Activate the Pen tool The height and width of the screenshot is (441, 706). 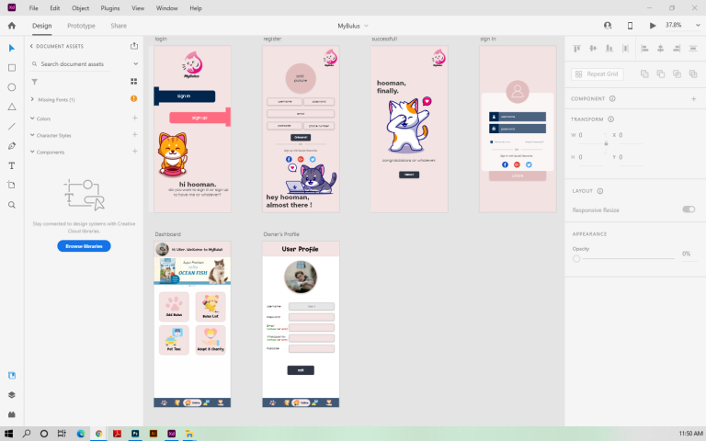pyautogui.click(x=12, y=146)
